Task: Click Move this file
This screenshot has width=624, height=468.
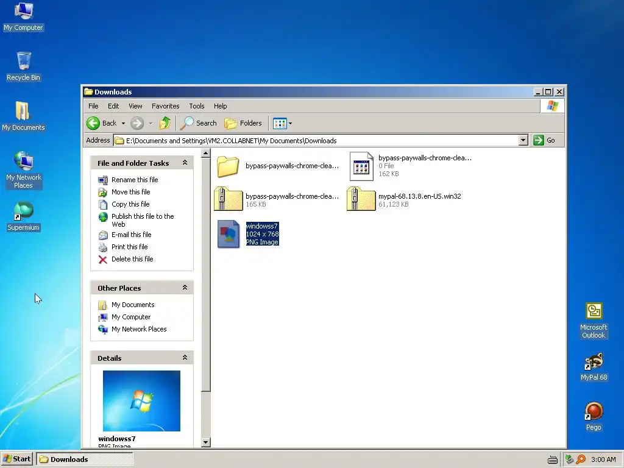Action: point(130,192)
